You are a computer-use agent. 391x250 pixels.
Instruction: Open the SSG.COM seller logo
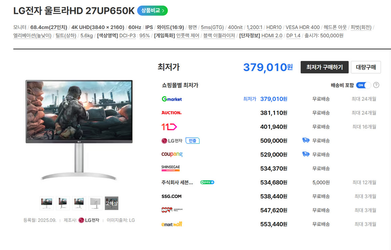pyautogui.click(x=171, y=196)
